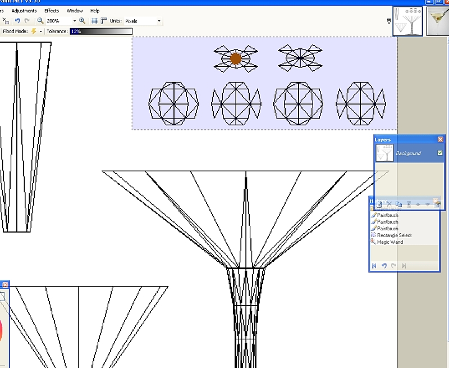Viewport: 449px width, 368px height.
Task: Click the Add New Layer icon
Action: (379, 204)
